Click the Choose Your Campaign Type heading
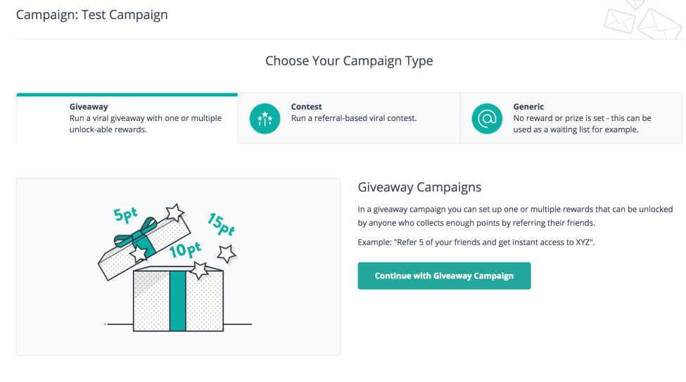This screenshot has height=382, width=686. tap(349, 61)
